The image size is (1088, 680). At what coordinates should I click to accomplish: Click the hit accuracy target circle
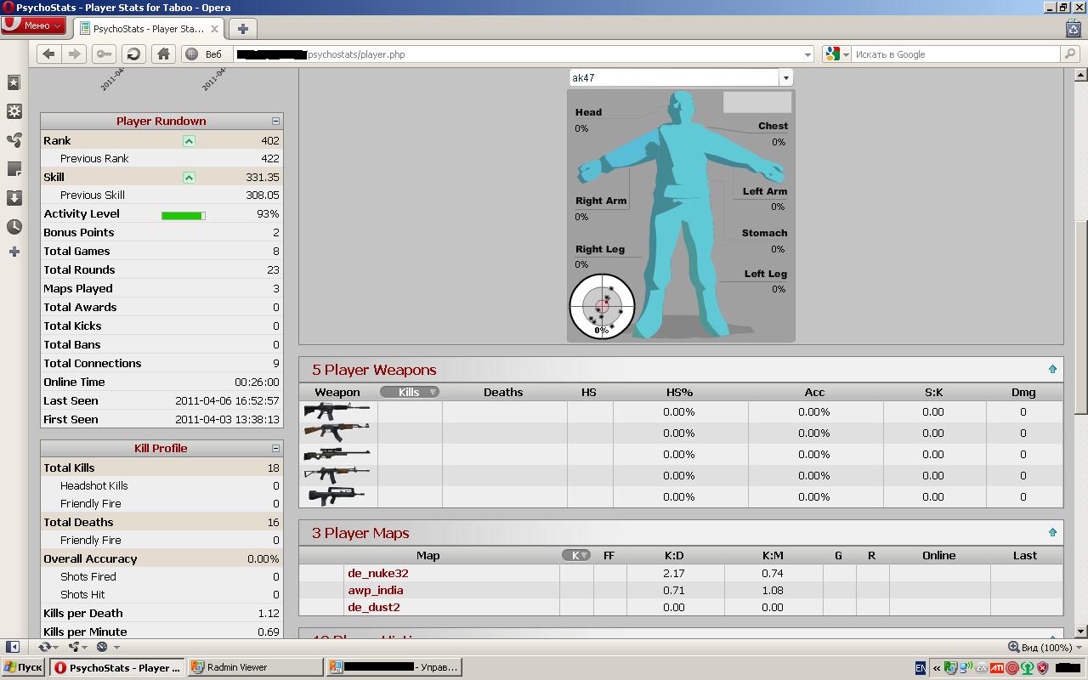(602, 306)
